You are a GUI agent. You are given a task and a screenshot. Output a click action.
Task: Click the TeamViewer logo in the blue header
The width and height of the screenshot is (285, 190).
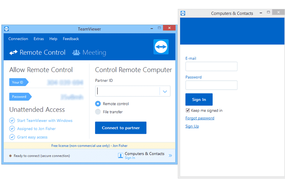161,47
